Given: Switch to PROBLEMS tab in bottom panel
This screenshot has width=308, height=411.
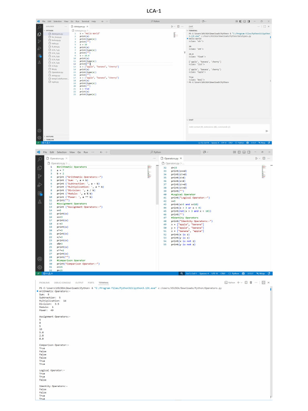Looking at the screenshot, I should click(44, 283).
